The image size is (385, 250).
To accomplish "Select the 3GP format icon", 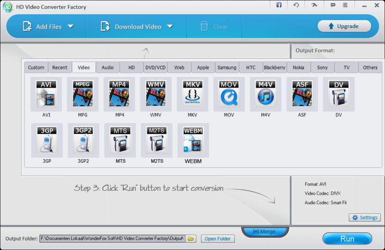I will click(x=47, y=140).
